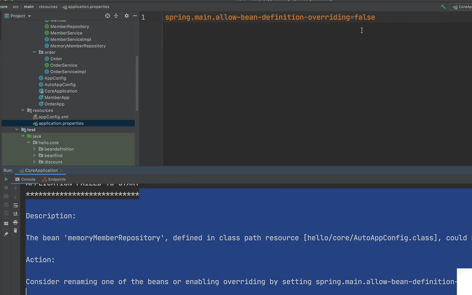Click the print console output icon
Viewport: 472px width, 295px height.
15,222
